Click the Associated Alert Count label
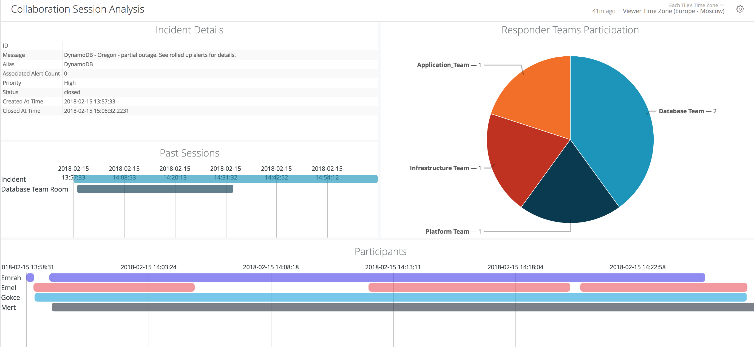Image resolution: width=754 pixels, height=347 pixels. point(31,74)
